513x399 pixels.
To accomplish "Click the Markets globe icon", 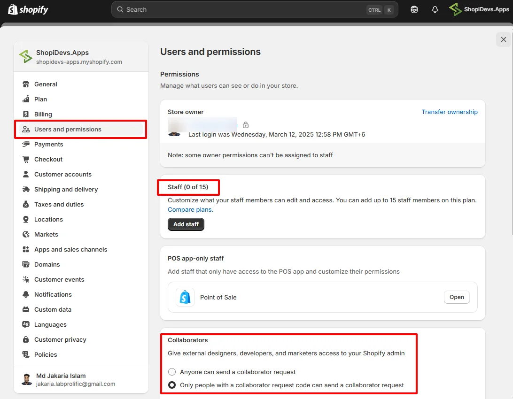I will [26, 235].
